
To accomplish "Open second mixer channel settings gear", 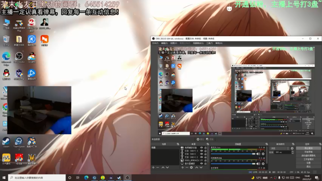I will pyautogui.click(x=263, y=164).
